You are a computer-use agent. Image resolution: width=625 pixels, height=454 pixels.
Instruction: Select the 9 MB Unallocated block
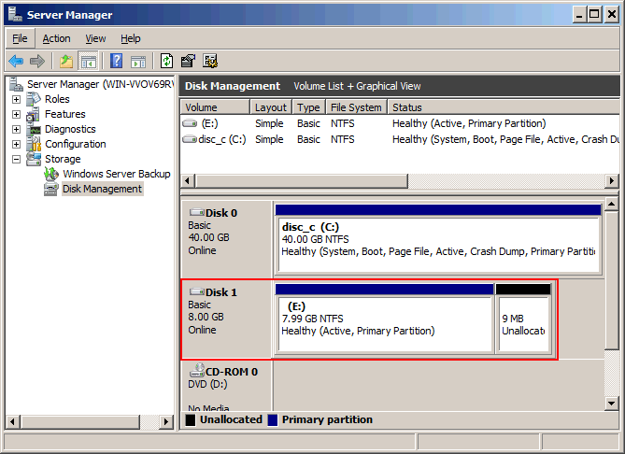coord(523,319)
